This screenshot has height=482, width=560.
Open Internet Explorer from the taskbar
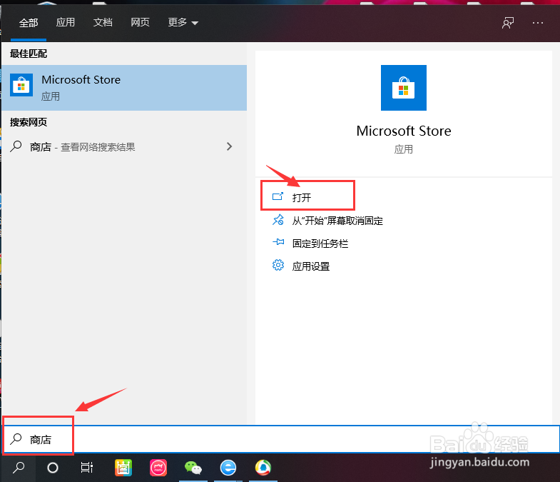coord(228,468)
